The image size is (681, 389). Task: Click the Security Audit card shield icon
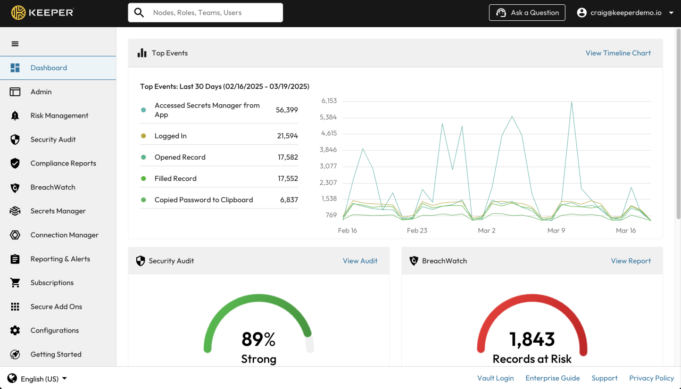click(140, 261)
